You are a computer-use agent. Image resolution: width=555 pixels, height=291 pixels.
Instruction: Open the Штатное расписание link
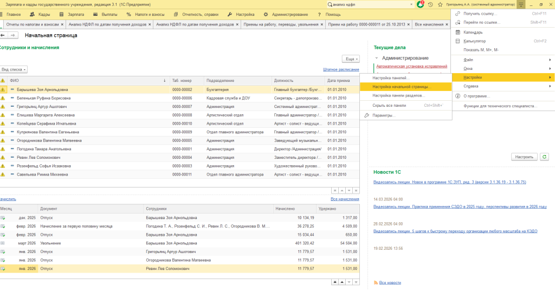[x=340, y=69]
